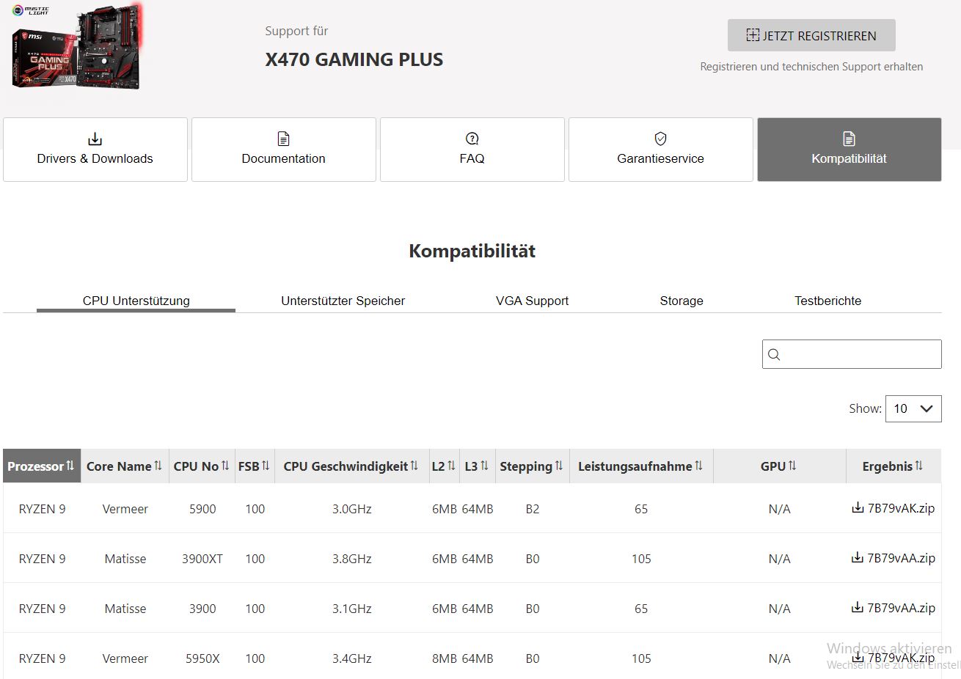Screen dimensions: 961x679
Task: Click the X470 GAMING PLUS product title
Action: click(354, 59)
